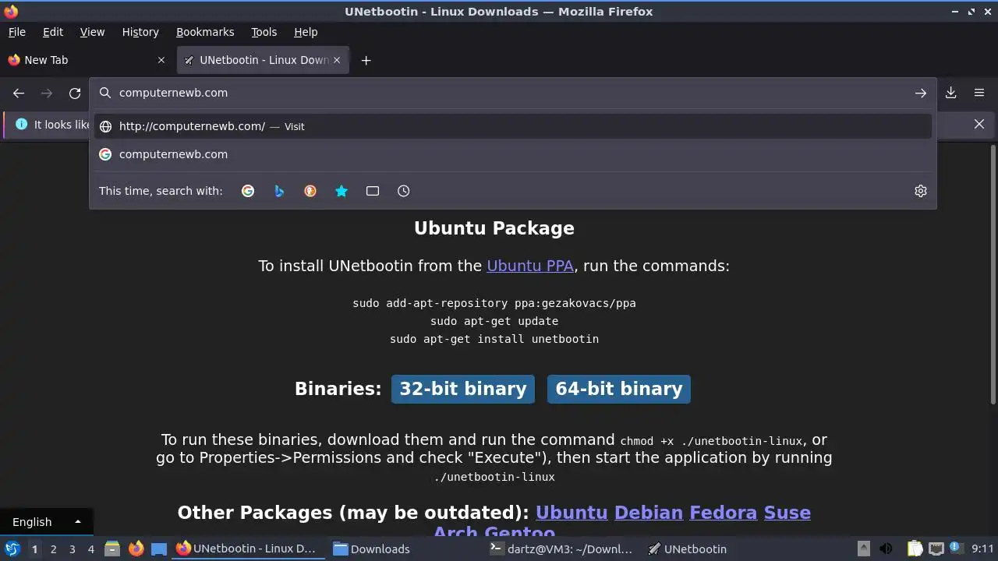Click the 9:11 clock
This screenshot has width=998, height=561.
tap(982, 549)
